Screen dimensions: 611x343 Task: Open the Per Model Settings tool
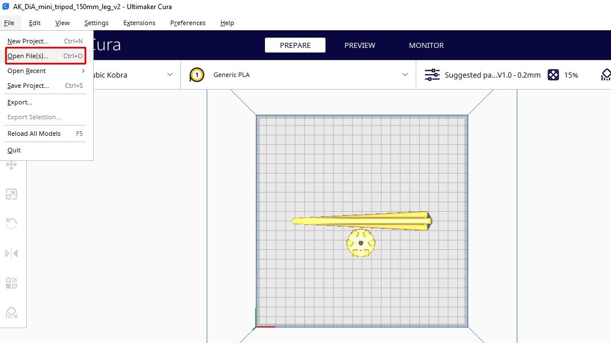click(x=11, y=283)
